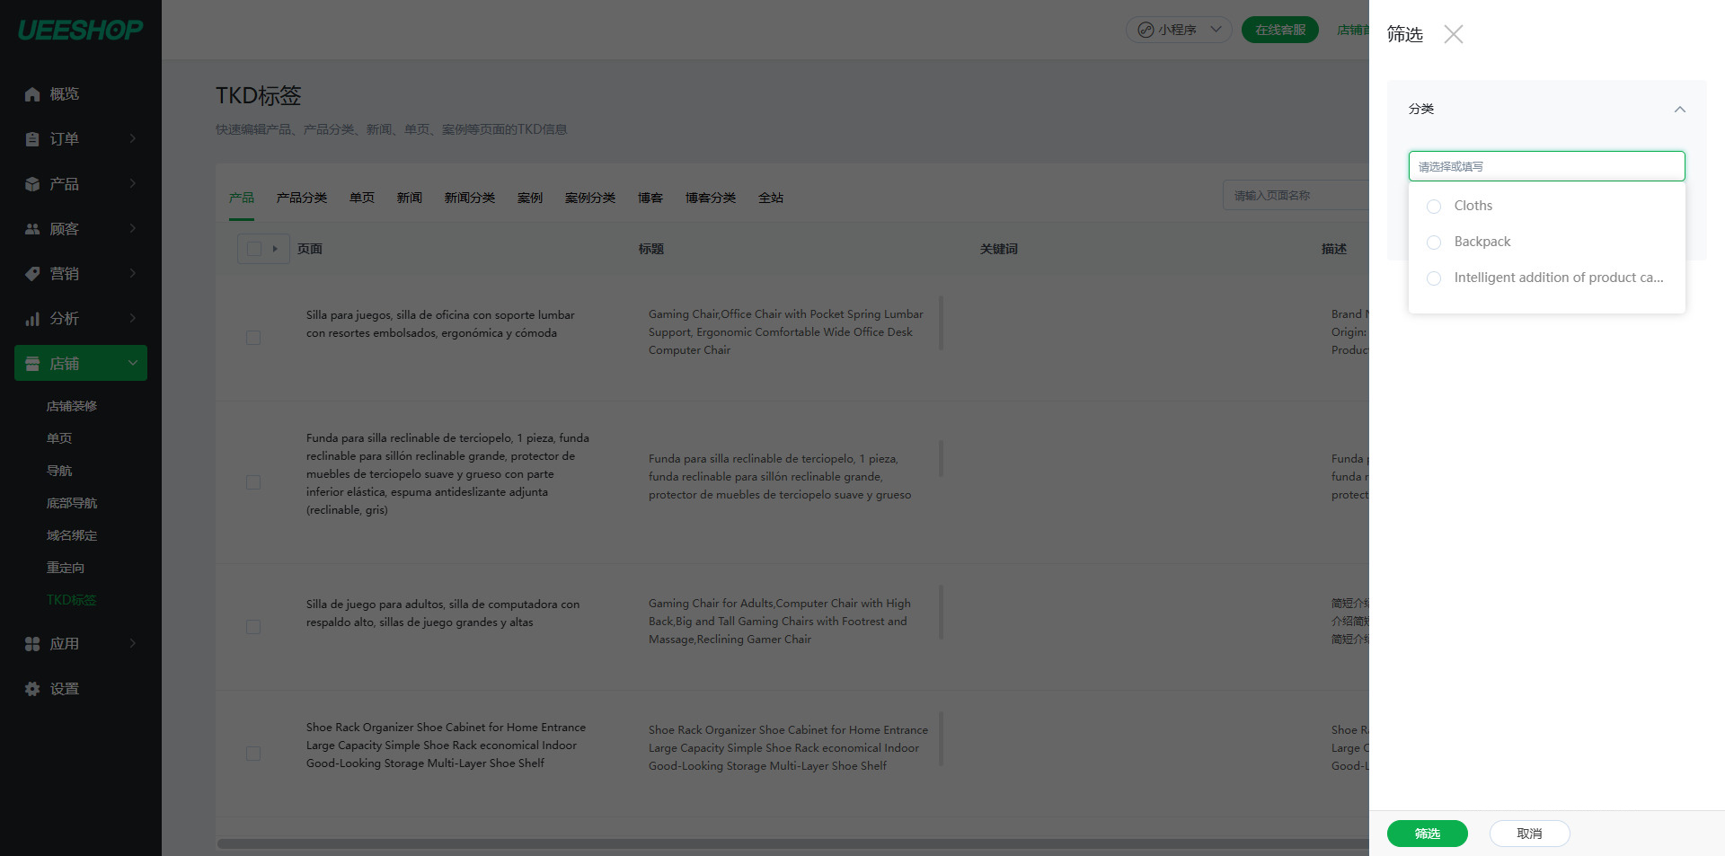Focus the 请选择或填写 category input field
The height and width of the screenshot is (856, 1725).
tap(1545, 166)
